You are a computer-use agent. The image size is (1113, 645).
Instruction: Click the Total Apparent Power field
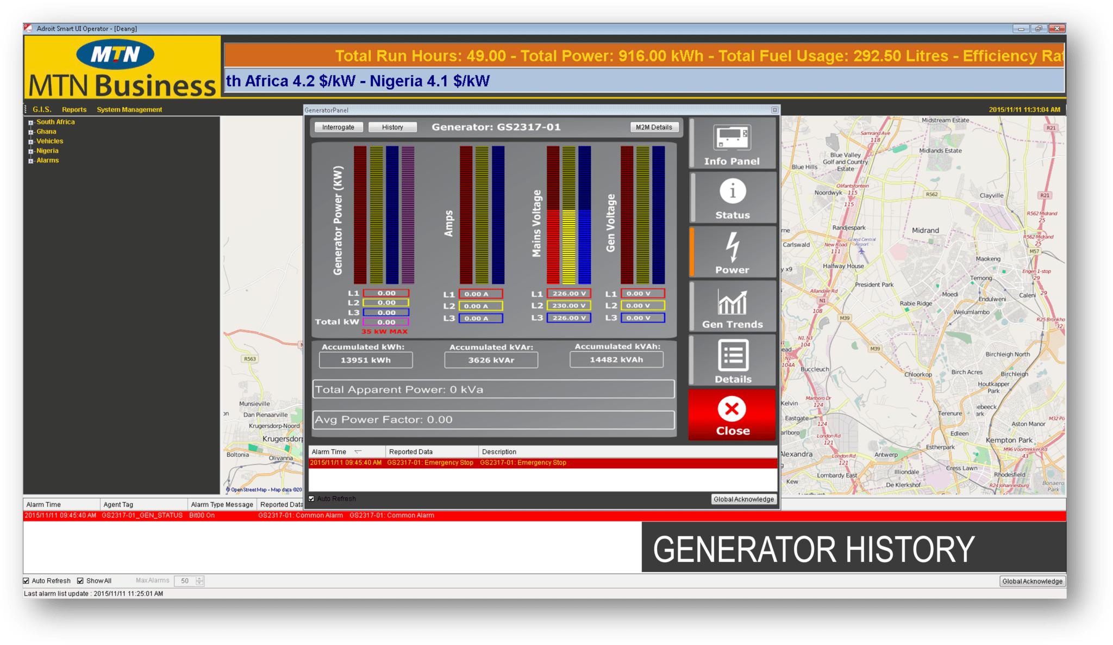pos(493,389)
